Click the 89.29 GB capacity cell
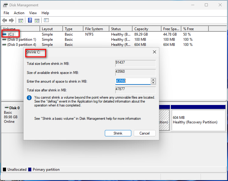 click(x=141, y=34)
